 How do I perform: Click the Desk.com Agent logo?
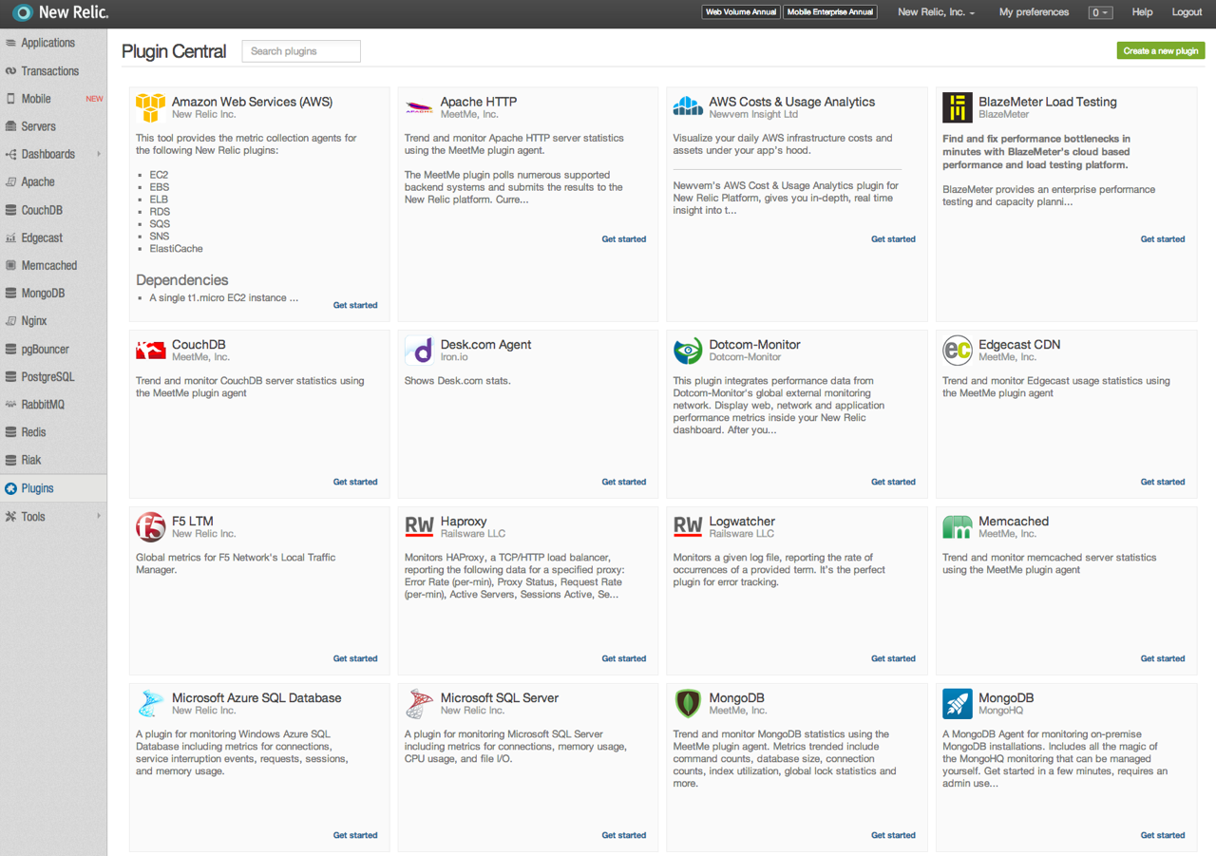[420, 351]
